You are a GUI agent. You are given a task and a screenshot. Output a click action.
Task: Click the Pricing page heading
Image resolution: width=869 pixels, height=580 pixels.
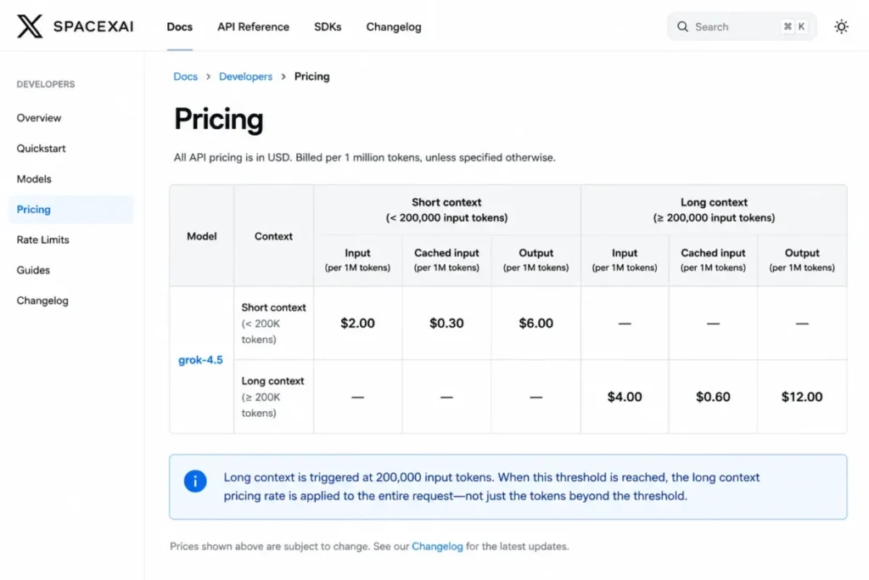(x=218, y=119)
